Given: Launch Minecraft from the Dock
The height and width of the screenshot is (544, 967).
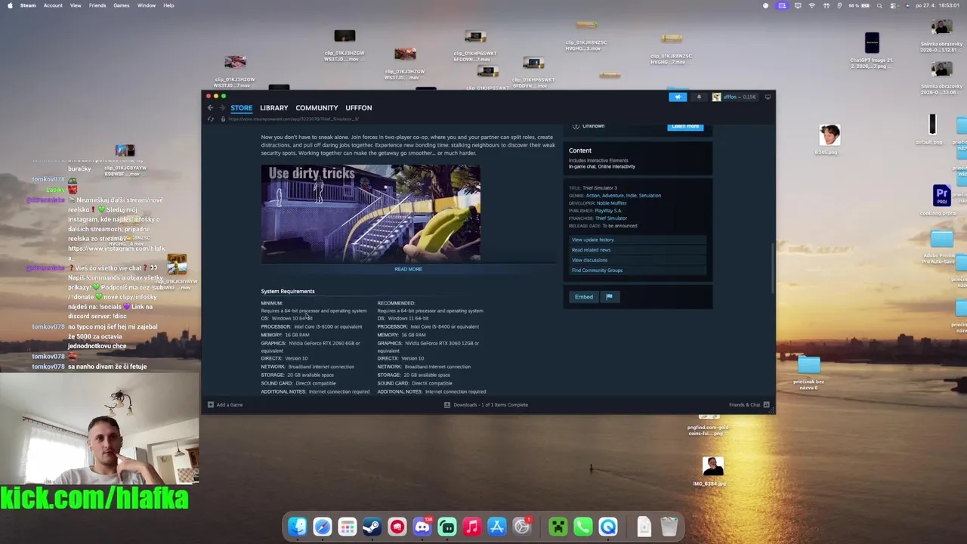Looking at the screenshot, I should pos(558,527).
